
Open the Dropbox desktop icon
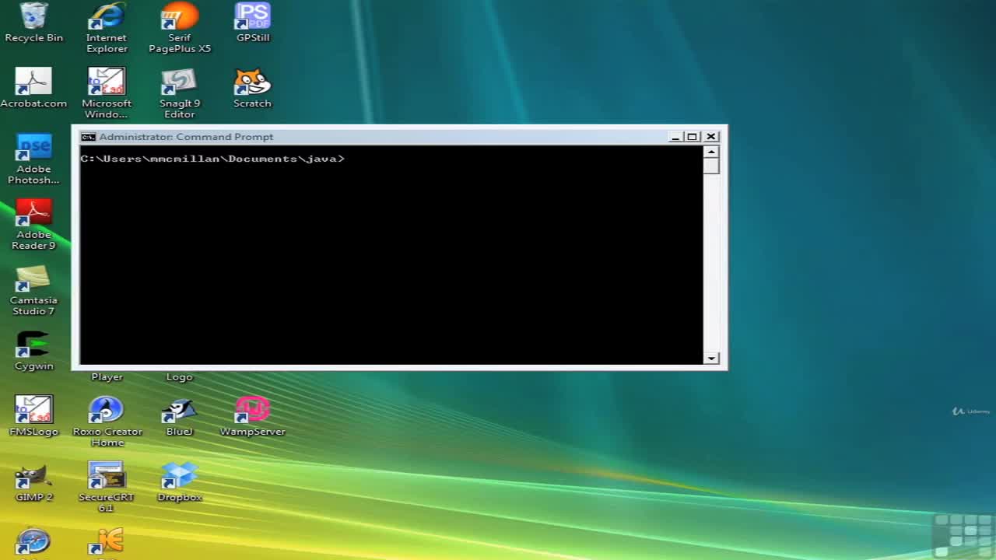point(180,482)
